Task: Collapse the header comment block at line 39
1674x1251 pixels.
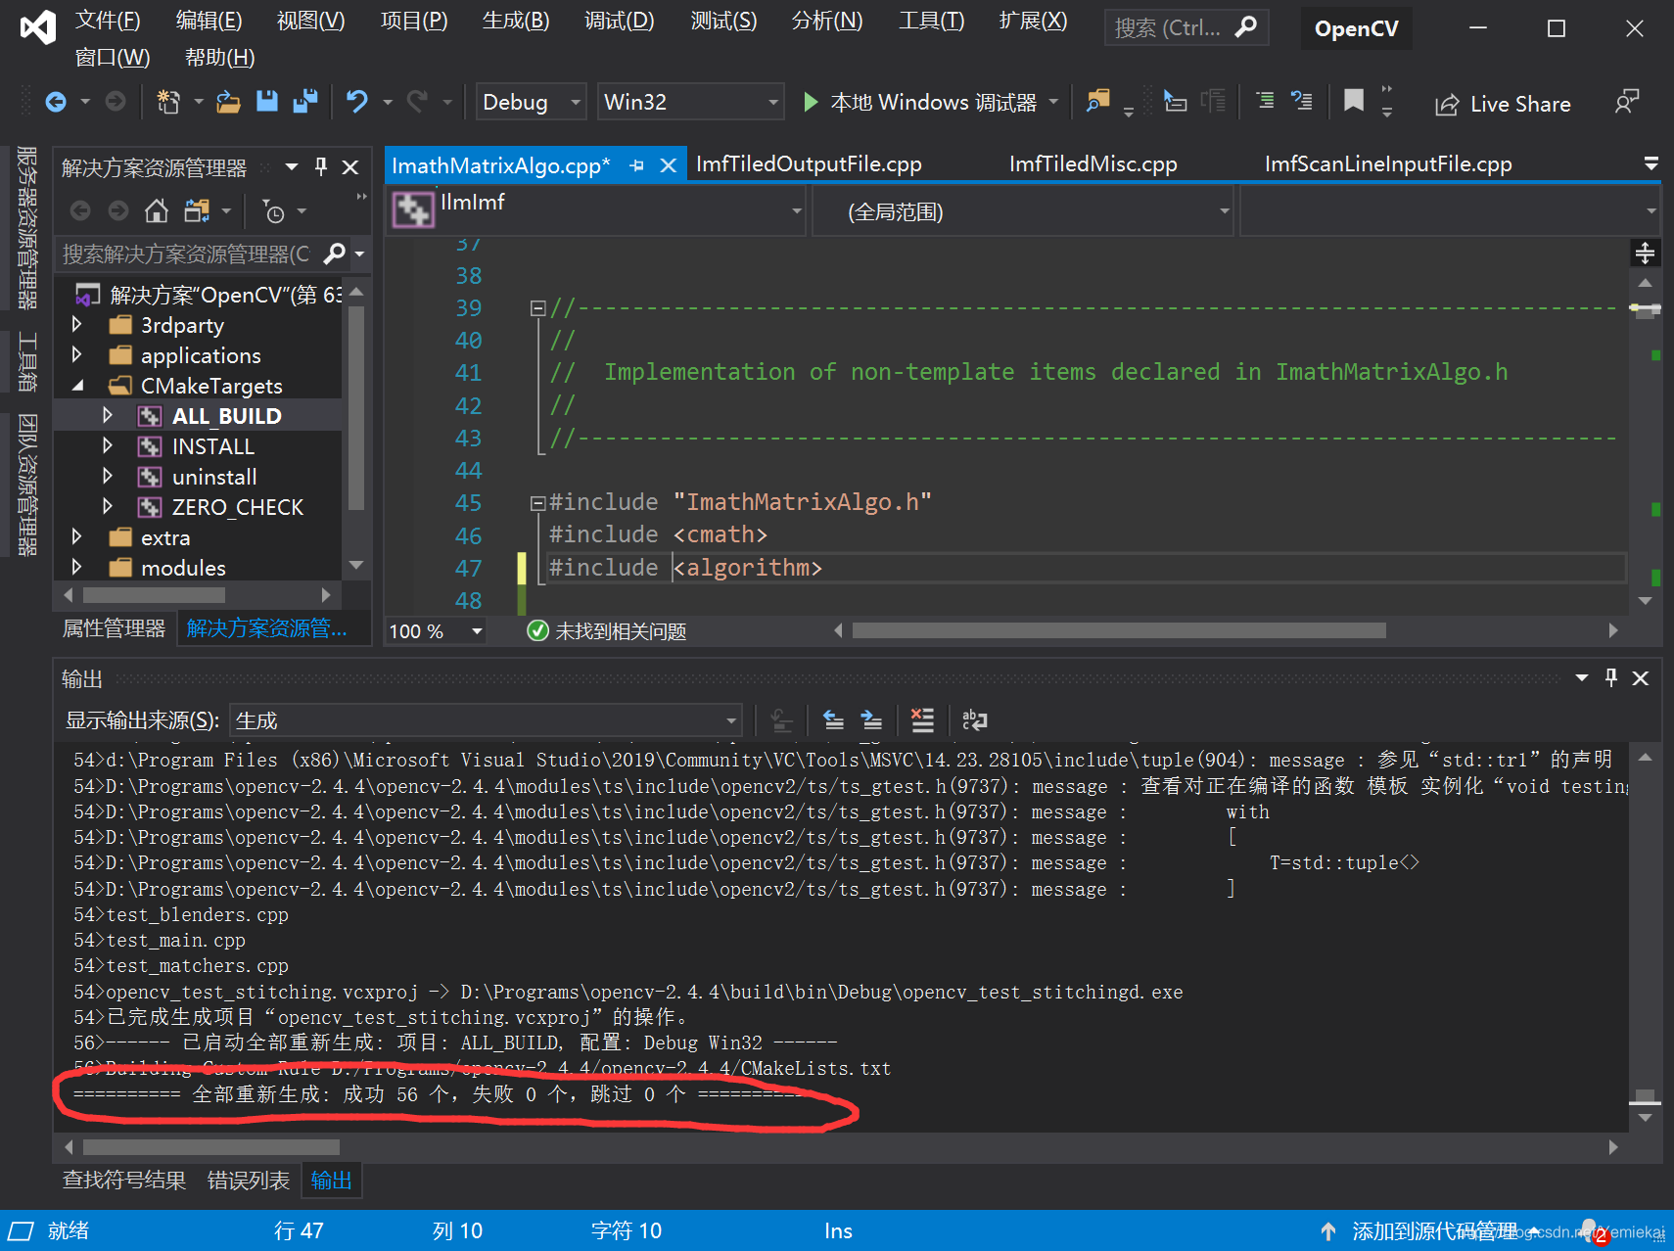Action: (x=537, y=308)
